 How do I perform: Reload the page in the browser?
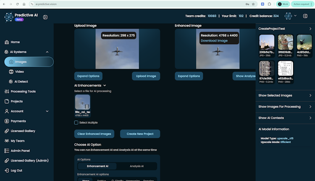(x=17, y=4)
